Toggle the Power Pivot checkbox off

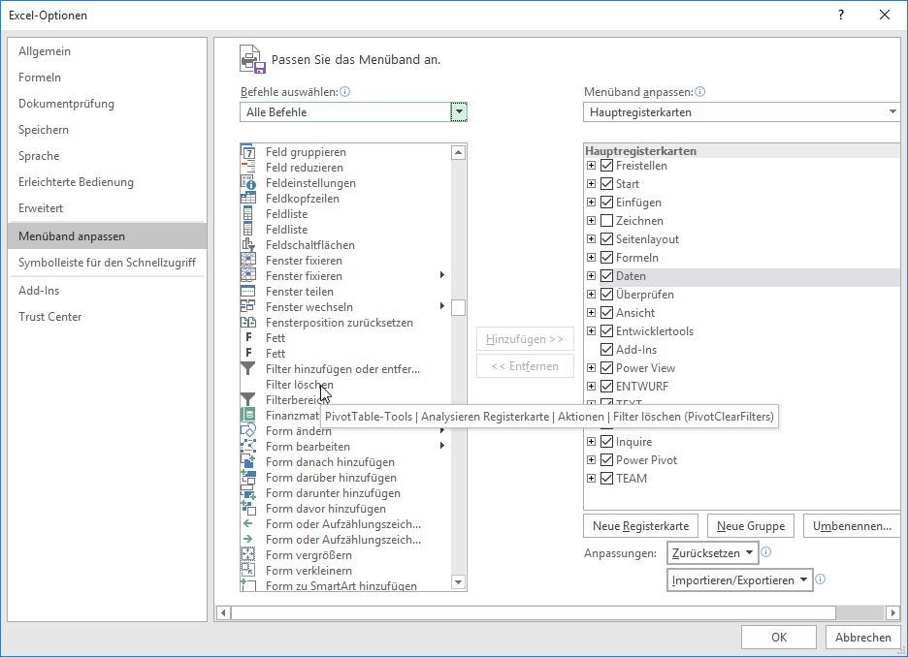tap(607, 460)
